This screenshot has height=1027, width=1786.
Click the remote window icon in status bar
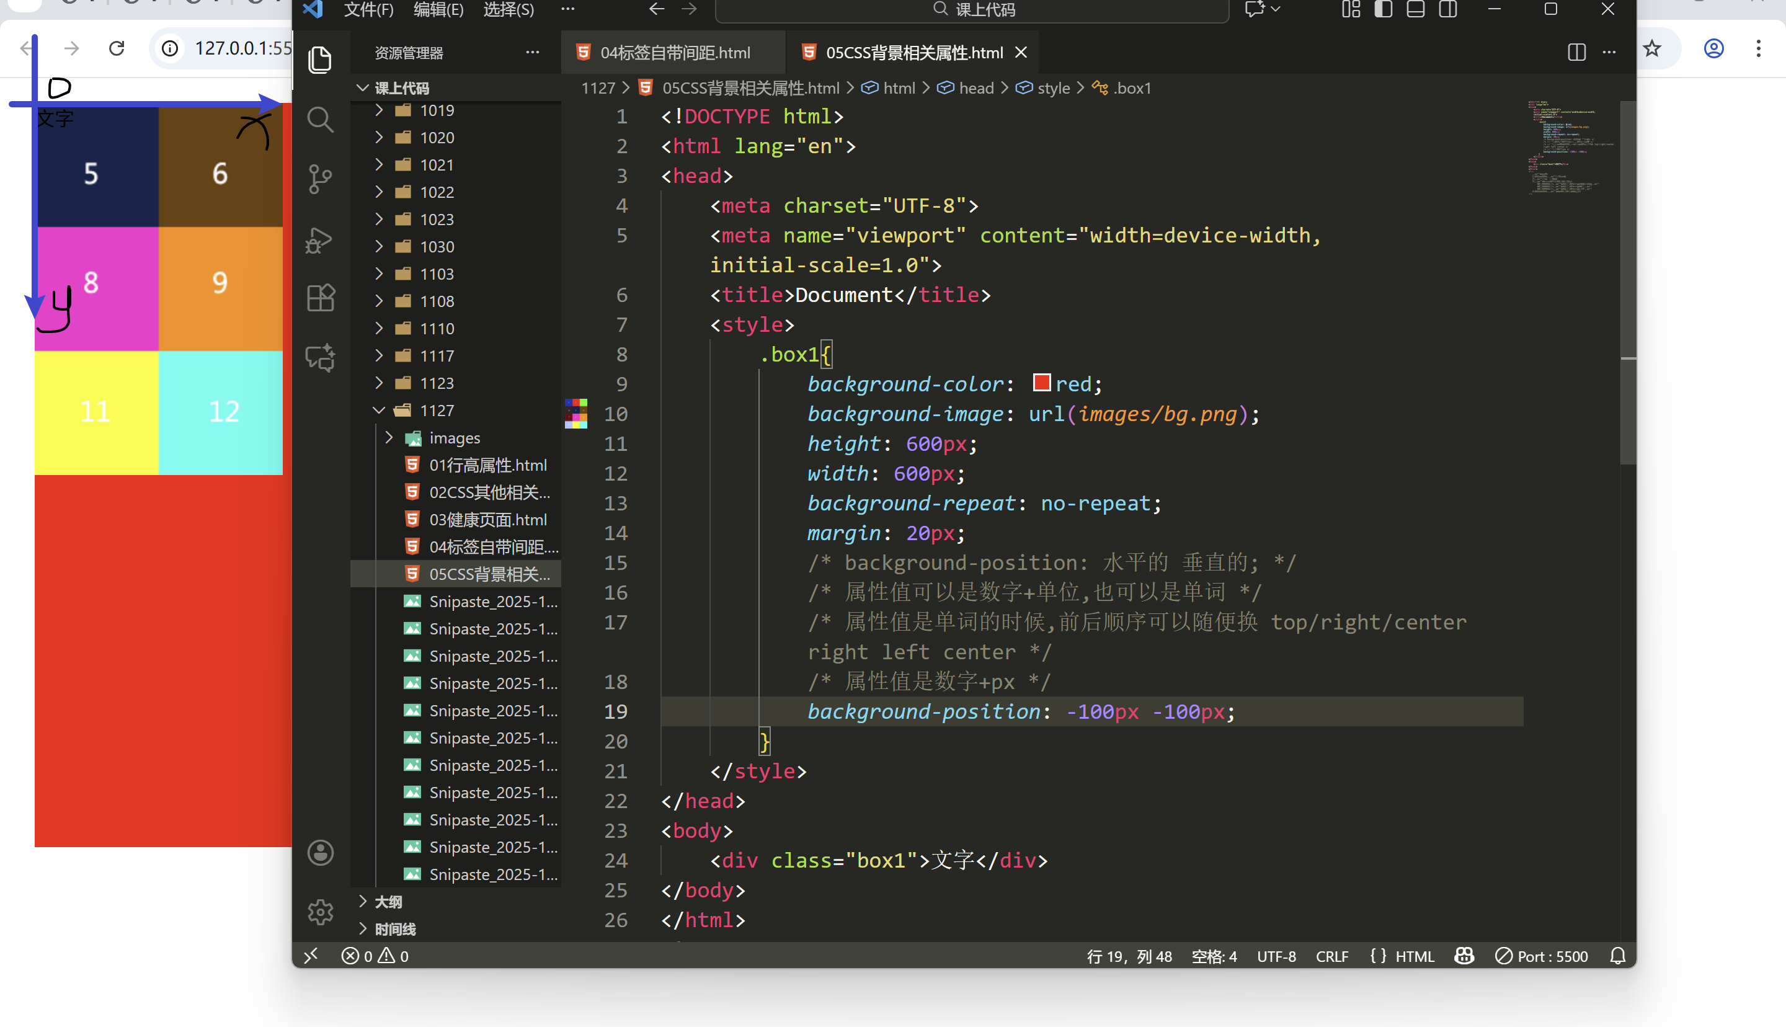[x=311, y=956]
